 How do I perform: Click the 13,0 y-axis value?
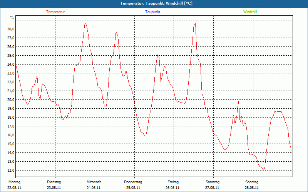point(11,161)
